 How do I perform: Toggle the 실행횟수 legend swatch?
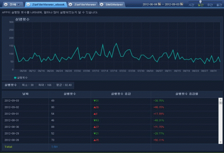(15, 78)
